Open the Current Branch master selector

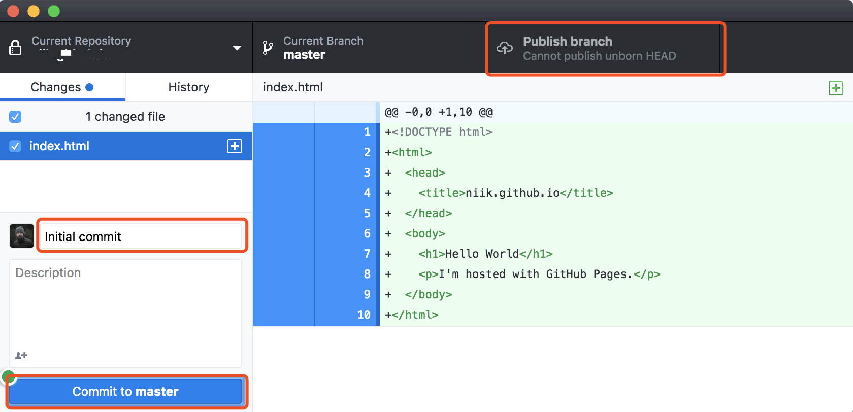click(x=323, y=48)
